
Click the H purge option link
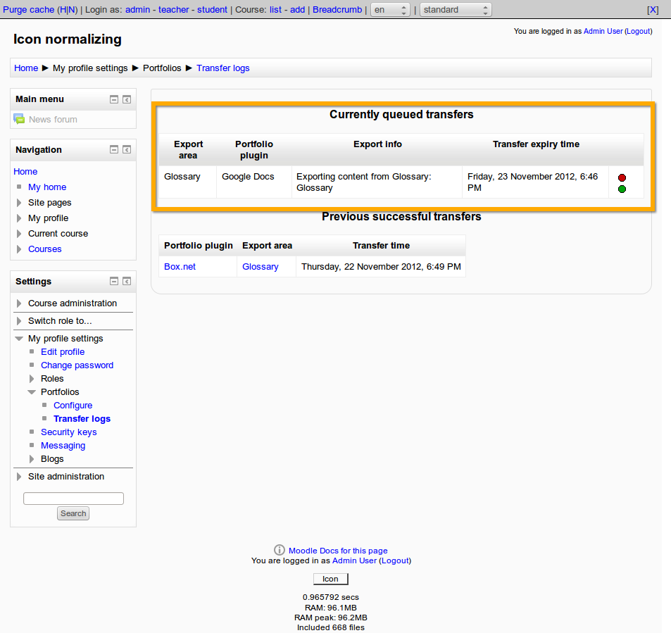click(63, 9)
